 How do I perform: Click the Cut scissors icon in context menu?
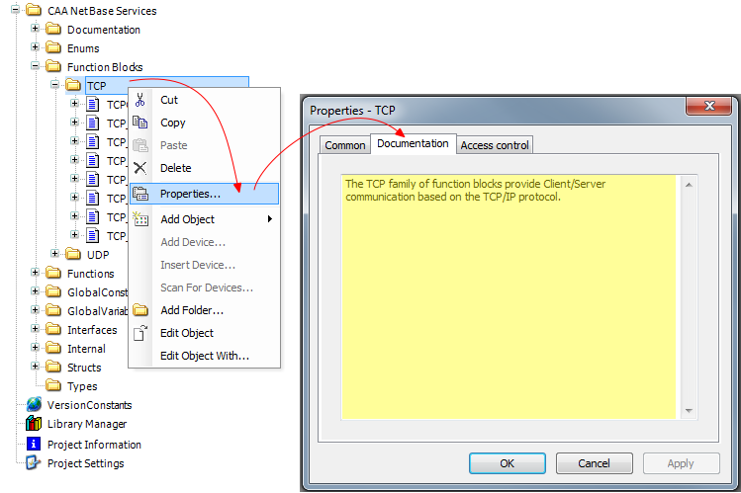tap(140, 100)
